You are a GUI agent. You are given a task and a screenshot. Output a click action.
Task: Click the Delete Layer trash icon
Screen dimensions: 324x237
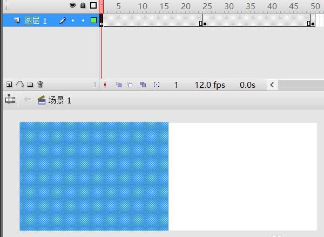40,84
